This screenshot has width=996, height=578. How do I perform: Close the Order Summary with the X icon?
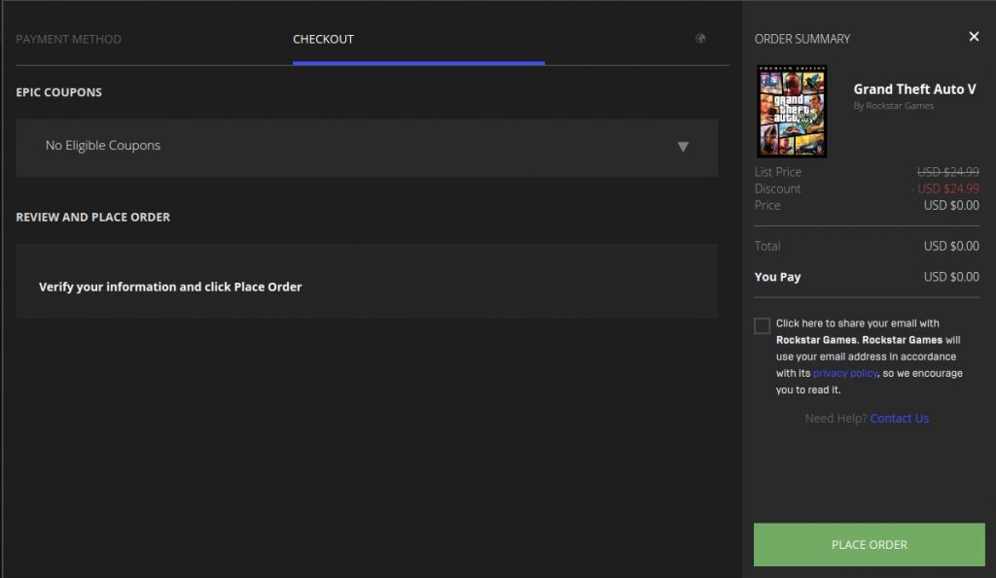pos(974,36)
